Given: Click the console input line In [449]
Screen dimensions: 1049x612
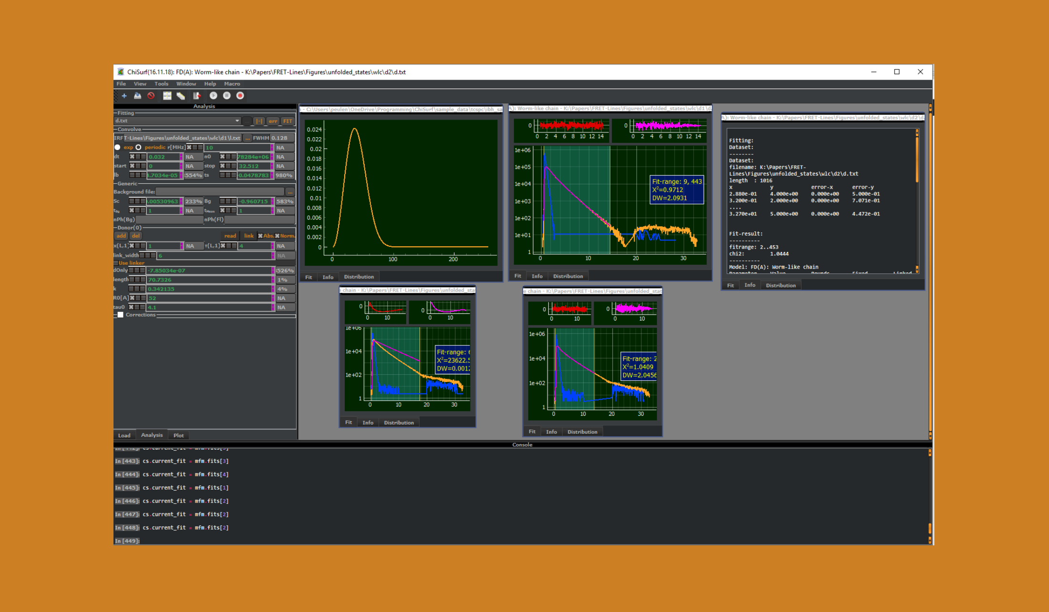Looking at the screenshot, I should [522, 541].
